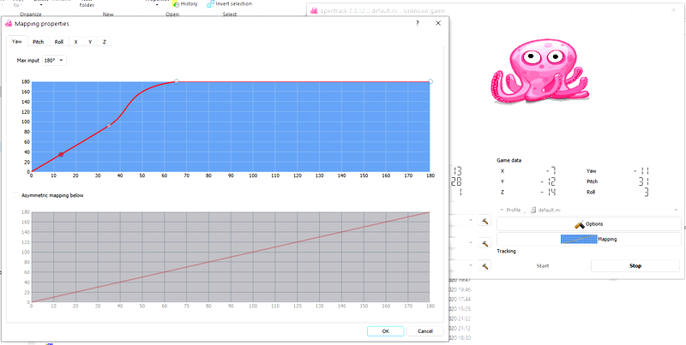Open Options with hammer icon
The width and height of the screenshot is (686, 345).
coord(588,224)
